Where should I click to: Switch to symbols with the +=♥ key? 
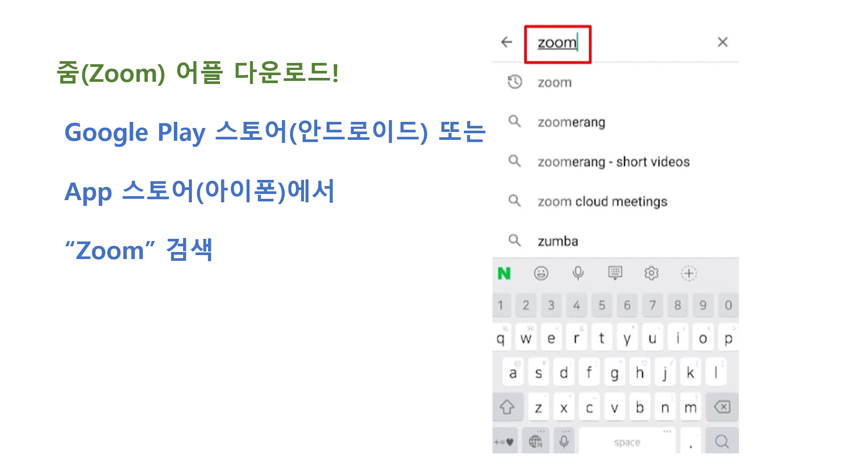click(x=504, y=442)
